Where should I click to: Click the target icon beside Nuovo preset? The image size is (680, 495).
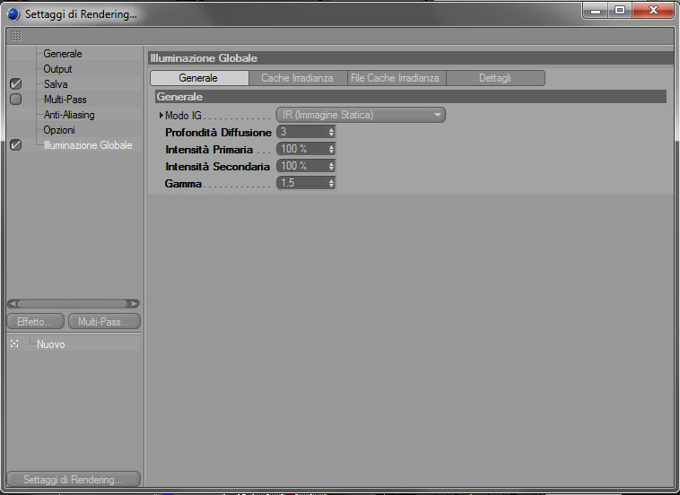point(14,343)
